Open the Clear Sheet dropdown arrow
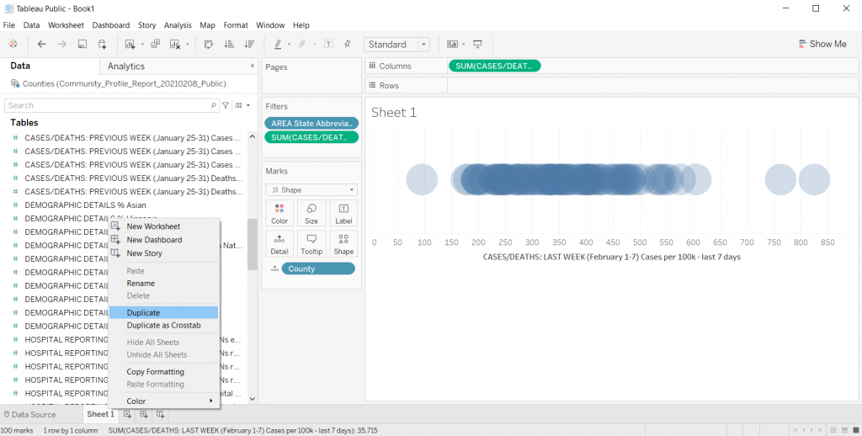Image resolution: width=862 pixels, height=436 pixels. 188,45
